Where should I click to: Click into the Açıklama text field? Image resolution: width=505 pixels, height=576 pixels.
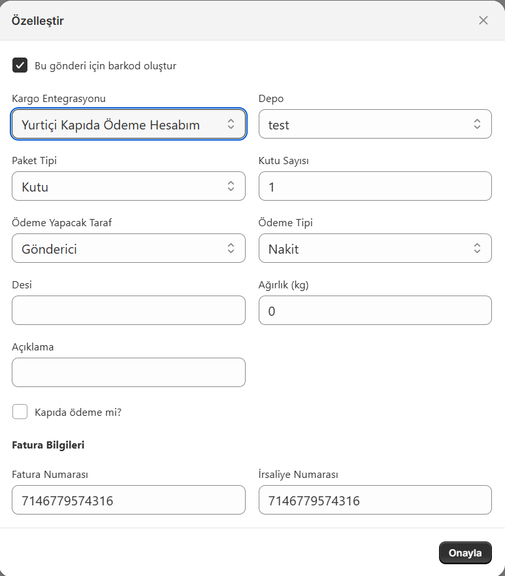(129, 373)
